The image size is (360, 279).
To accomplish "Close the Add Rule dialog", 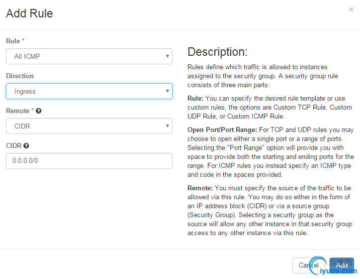I will (352, 9).
